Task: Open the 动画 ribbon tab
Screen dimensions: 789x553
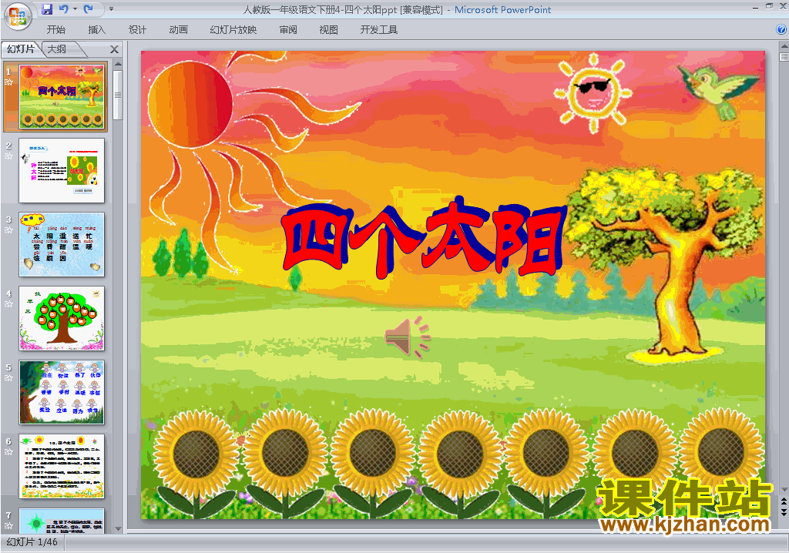Action: coord(178,30)
